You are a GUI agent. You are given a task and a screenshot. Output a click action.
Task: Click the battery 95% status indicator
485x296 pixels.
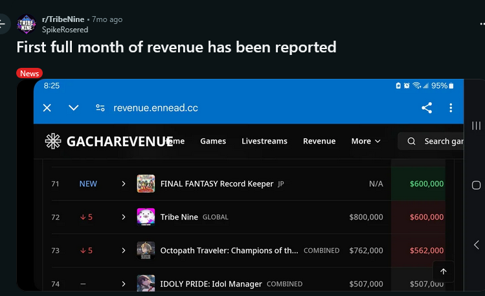[442, 85]
